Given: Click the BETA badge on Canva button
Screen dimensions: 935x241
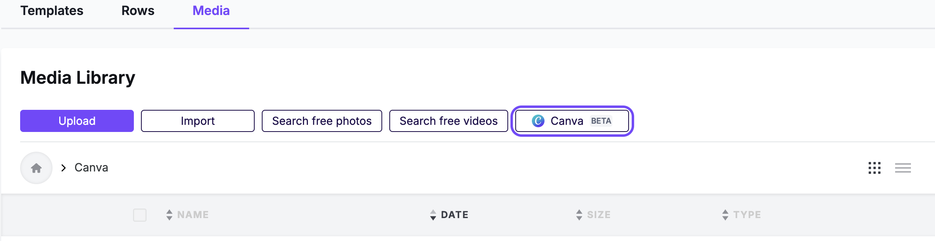Looking at the screenshot, I should (x=601, y=121).
